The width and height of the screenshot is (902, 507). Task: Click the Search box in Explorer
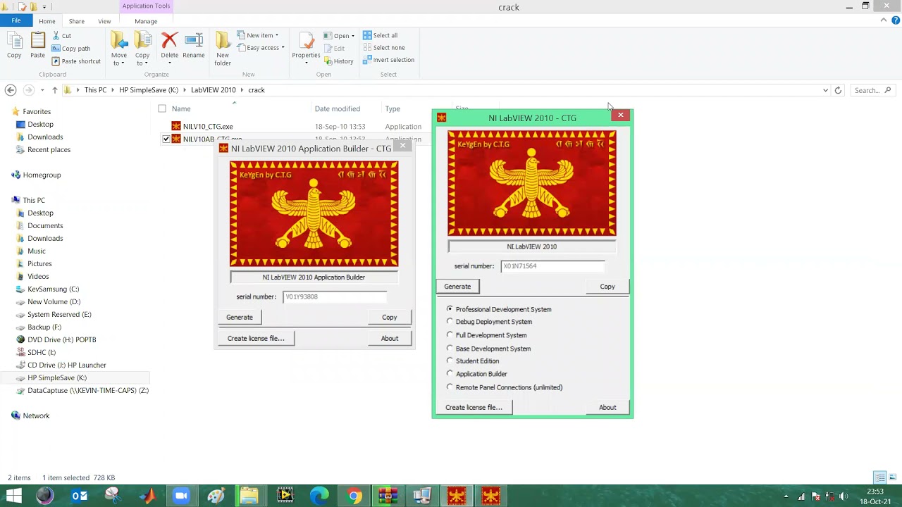(872, 90)
